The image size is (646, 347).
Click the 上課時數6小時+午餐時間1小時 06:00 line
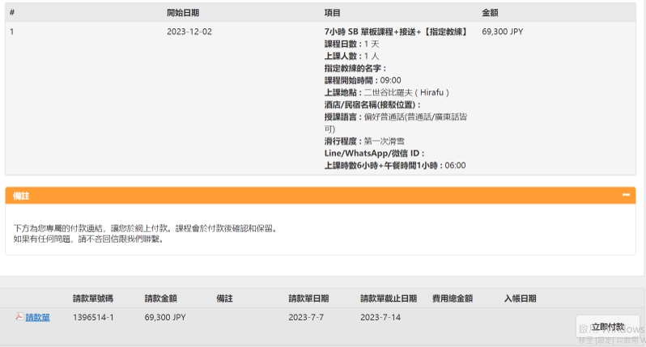point(395,166)
